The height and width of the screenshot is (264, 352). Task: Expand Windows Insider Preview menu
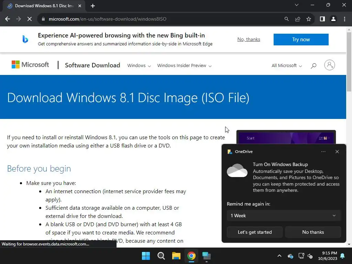click(x=184, y=66)
